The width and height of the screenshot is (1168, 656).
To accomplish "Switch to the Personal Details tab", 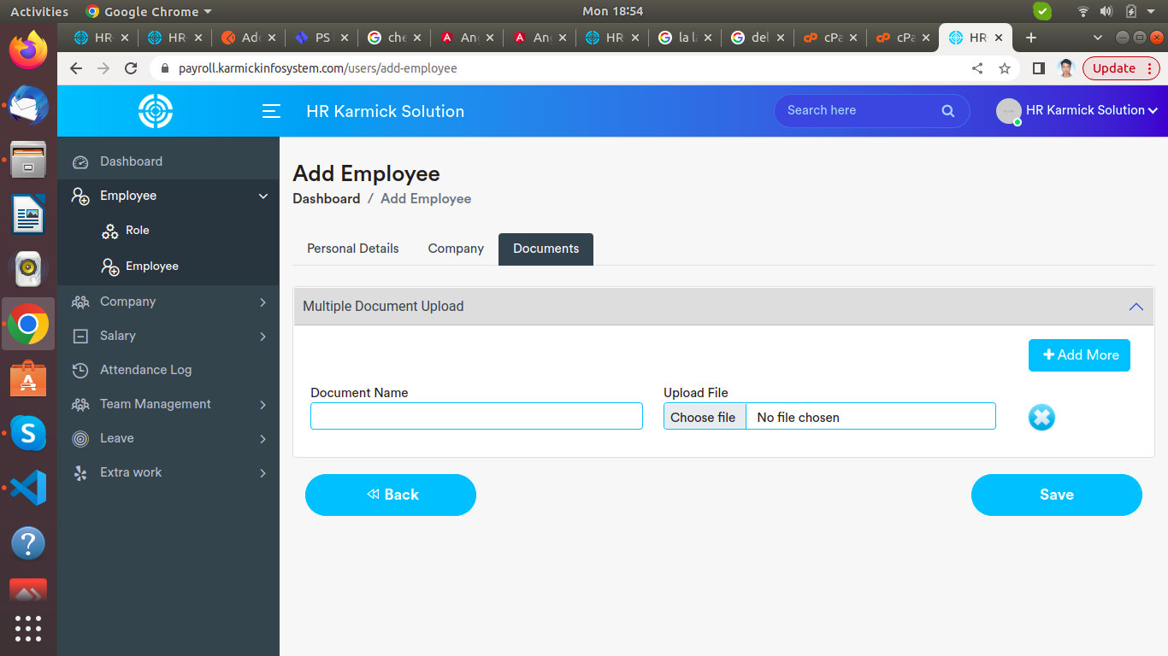I will [x=352, y=249].
